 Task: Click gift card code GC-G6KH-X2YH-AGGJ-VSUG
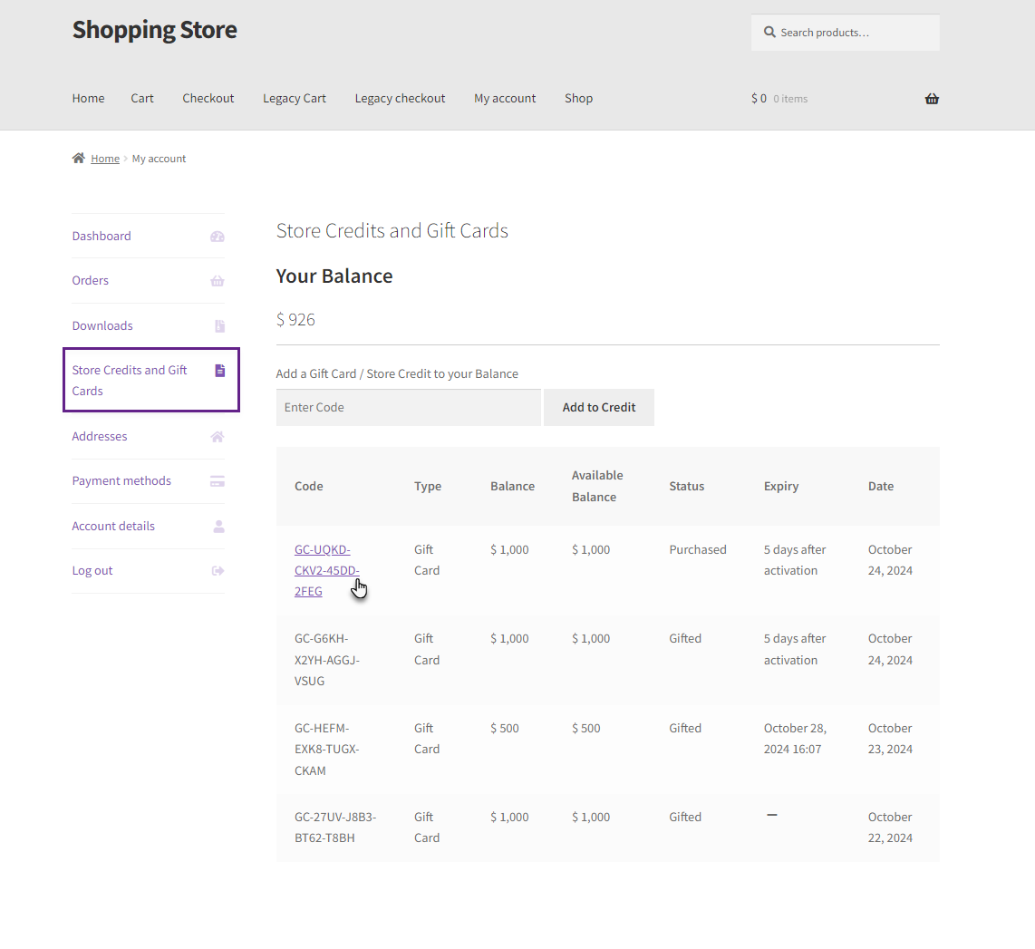click(x=327, y=660)
